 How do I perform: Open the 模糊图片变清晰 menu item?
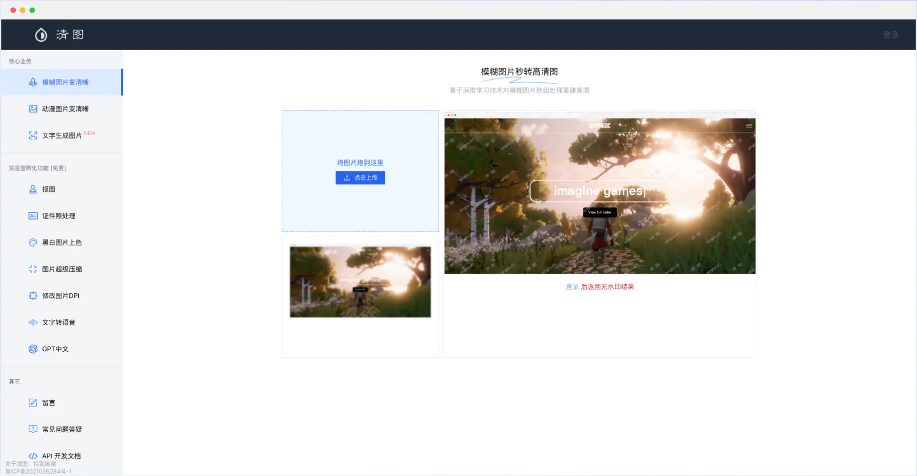62,82
